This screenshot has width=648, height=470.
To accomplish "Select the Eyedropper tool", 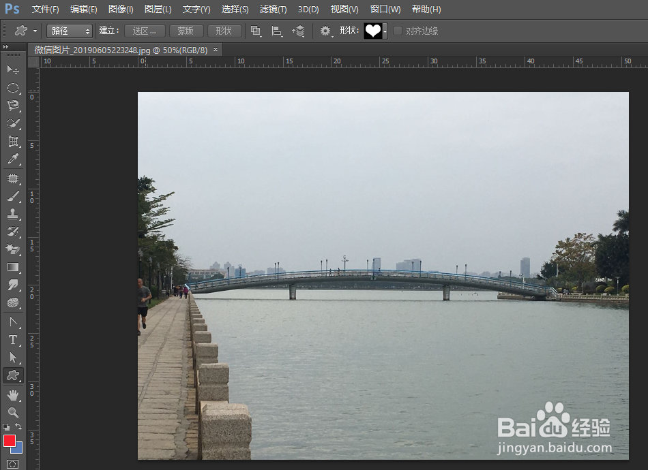I will pos(13,159).
